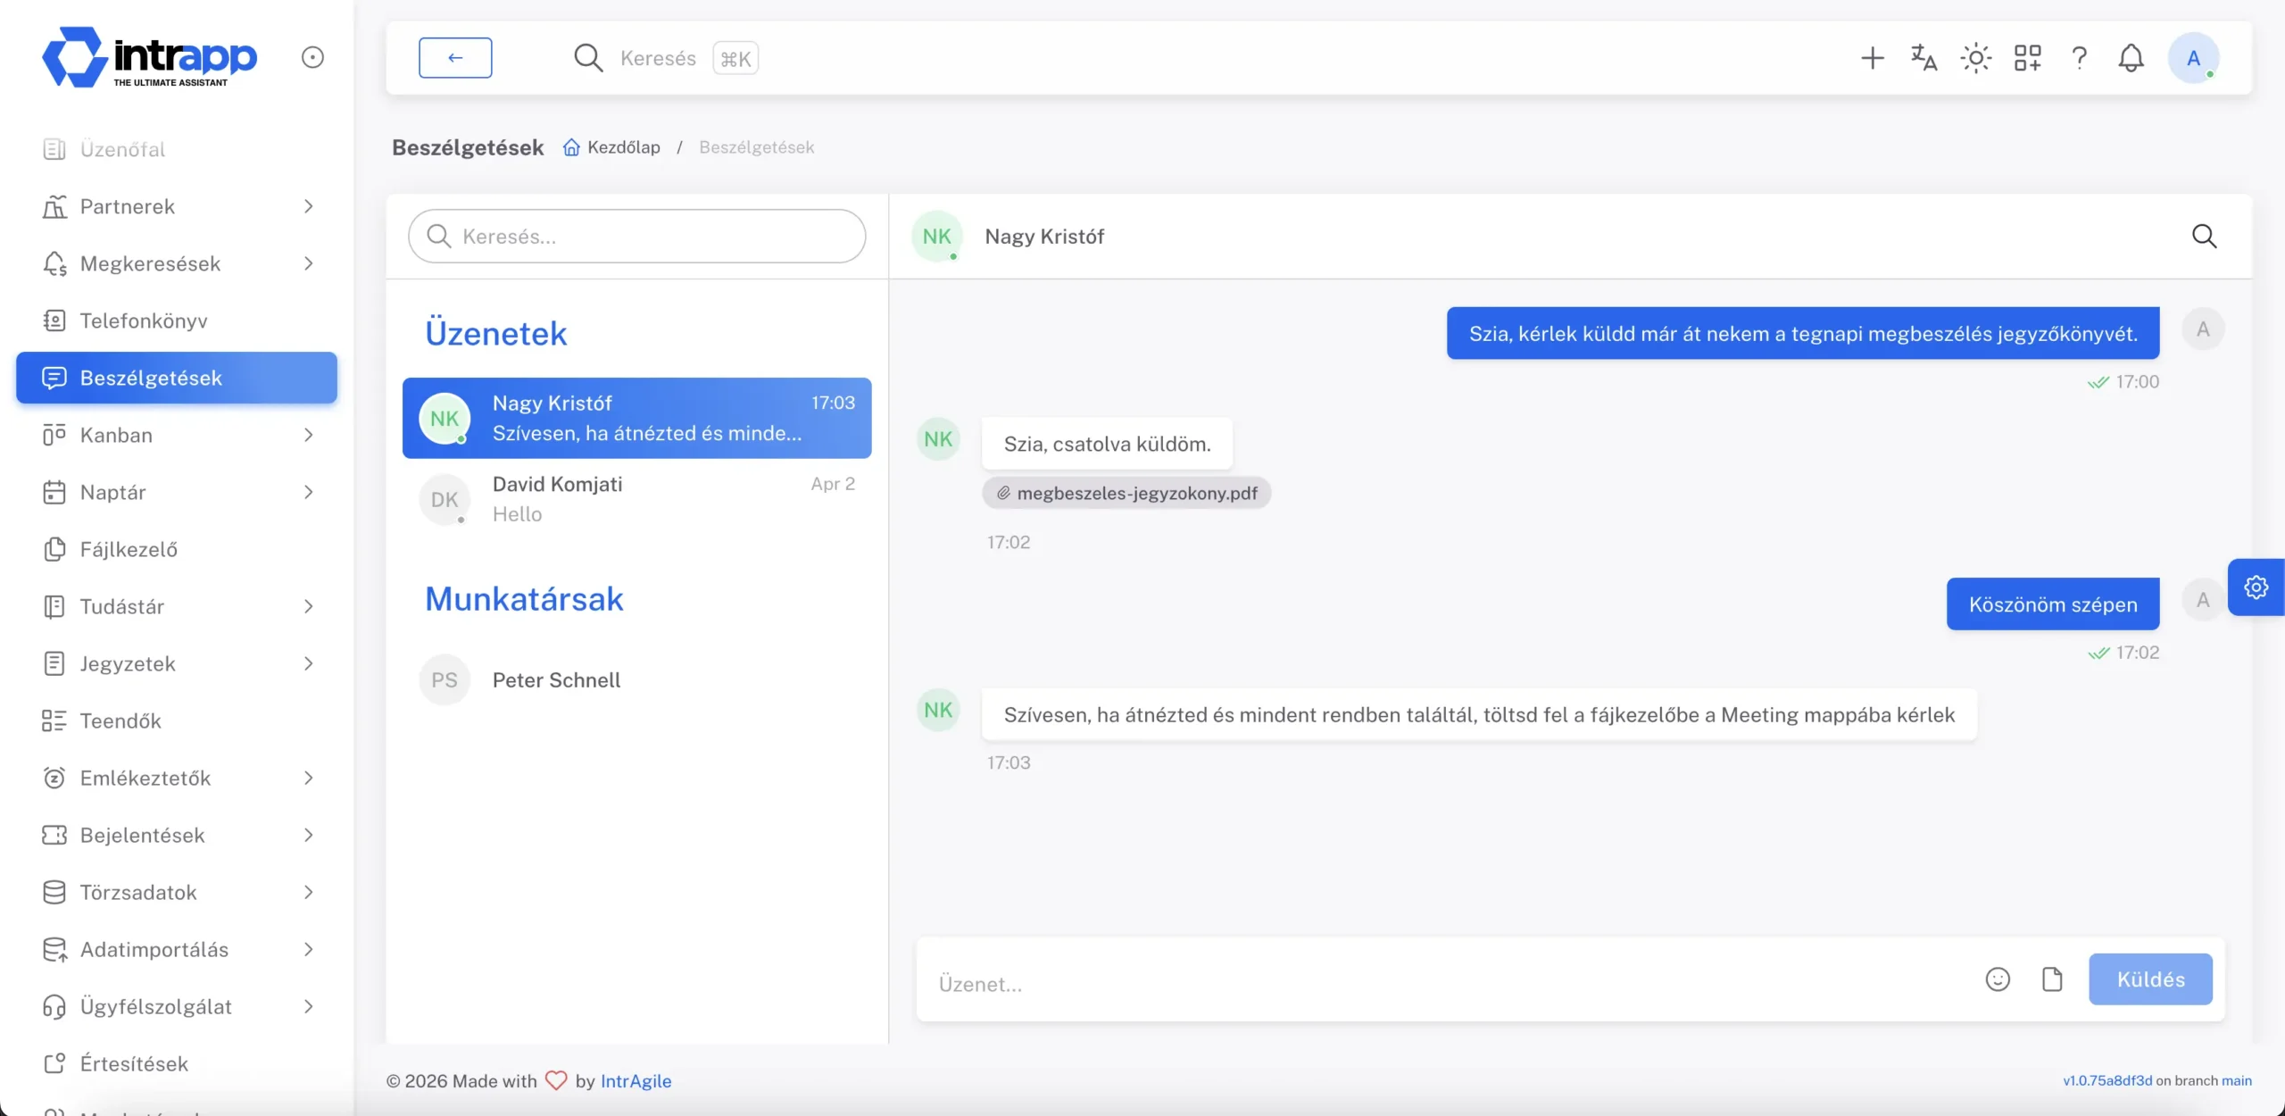The width and height of the screenshot is (2285, 1116).
Task: Open emoji picker in message box
Action: click(1998, 979)
